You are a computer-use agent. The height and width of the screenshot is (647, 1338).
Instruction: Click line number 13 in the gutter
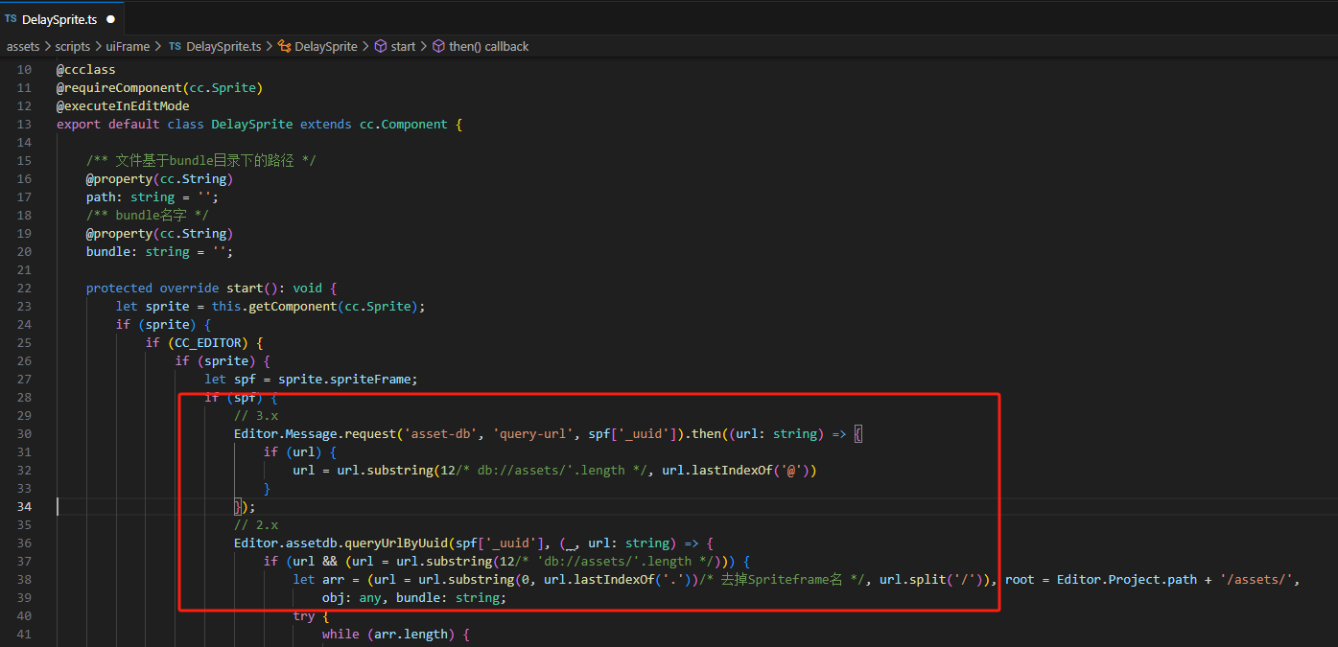pyautogui.click(x=24, y=124)
